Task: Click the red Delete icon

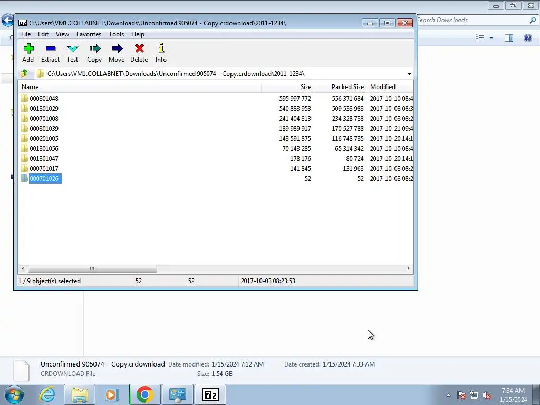Action: (x=139, y=49)
